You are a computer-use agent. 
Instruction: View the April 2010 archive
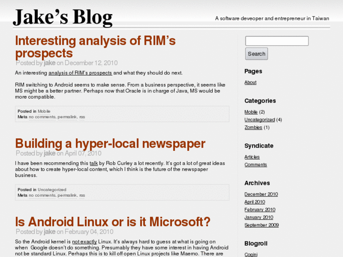point(255,202)
